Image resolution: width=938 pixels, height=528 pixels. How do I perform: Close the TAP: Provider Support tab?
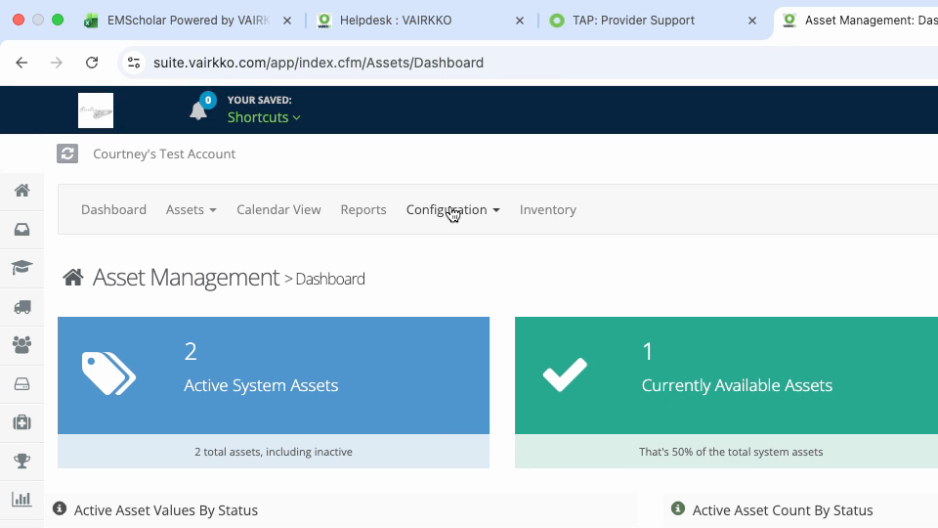click(752, 21)
